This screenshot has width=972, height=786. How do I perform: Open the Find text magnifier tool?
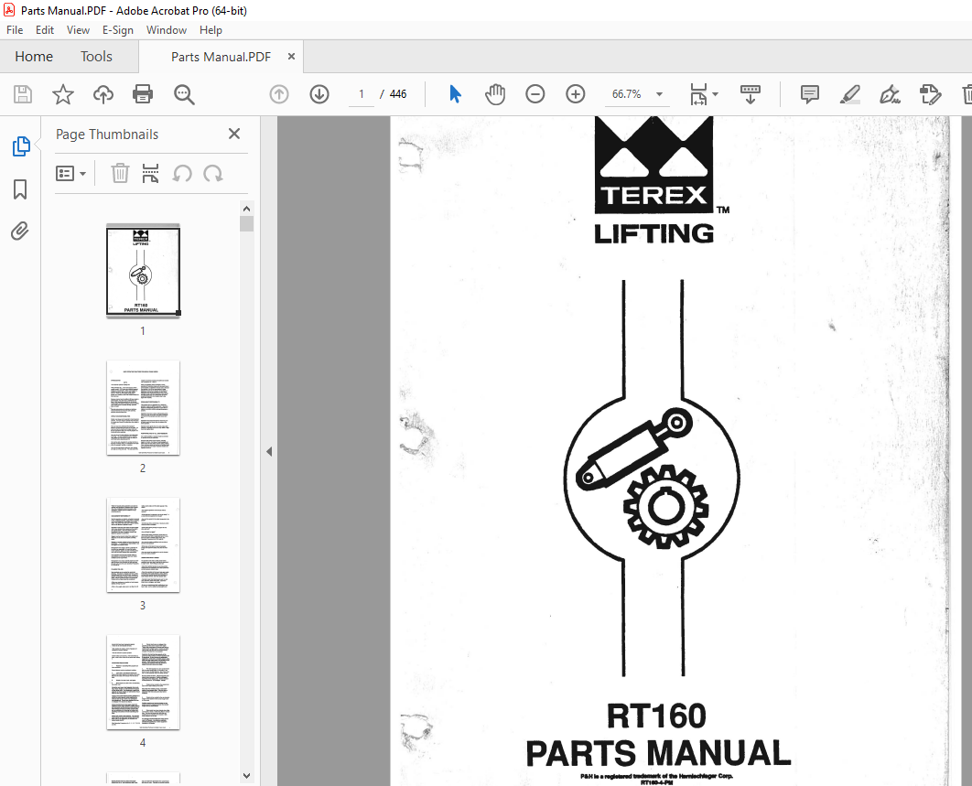point(184,94)
